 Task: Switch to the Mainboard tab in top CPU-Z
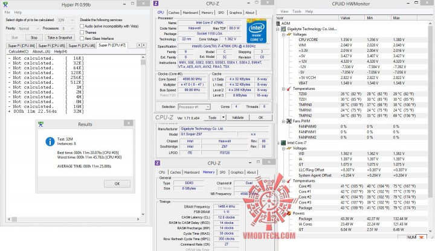pos(190,13)
